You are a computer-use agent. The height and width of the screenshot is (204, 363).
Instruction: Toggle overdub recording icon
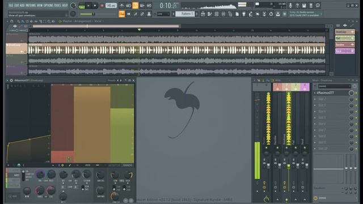(142, 5)
